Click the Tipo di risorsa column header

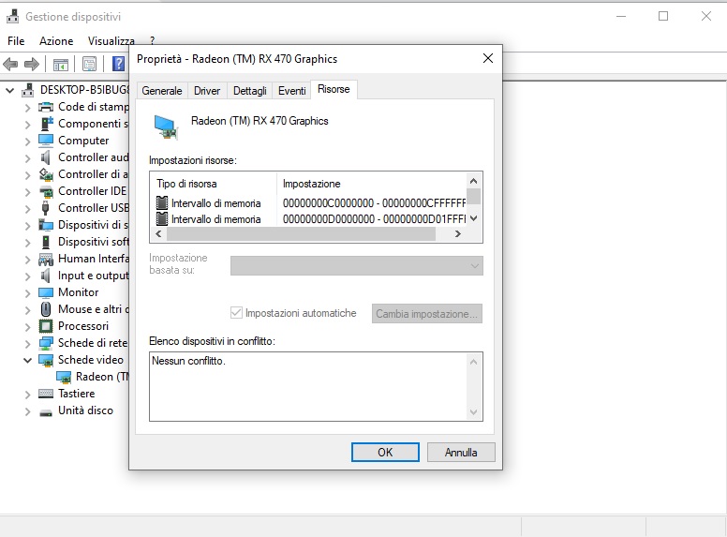tap(214, 184)
